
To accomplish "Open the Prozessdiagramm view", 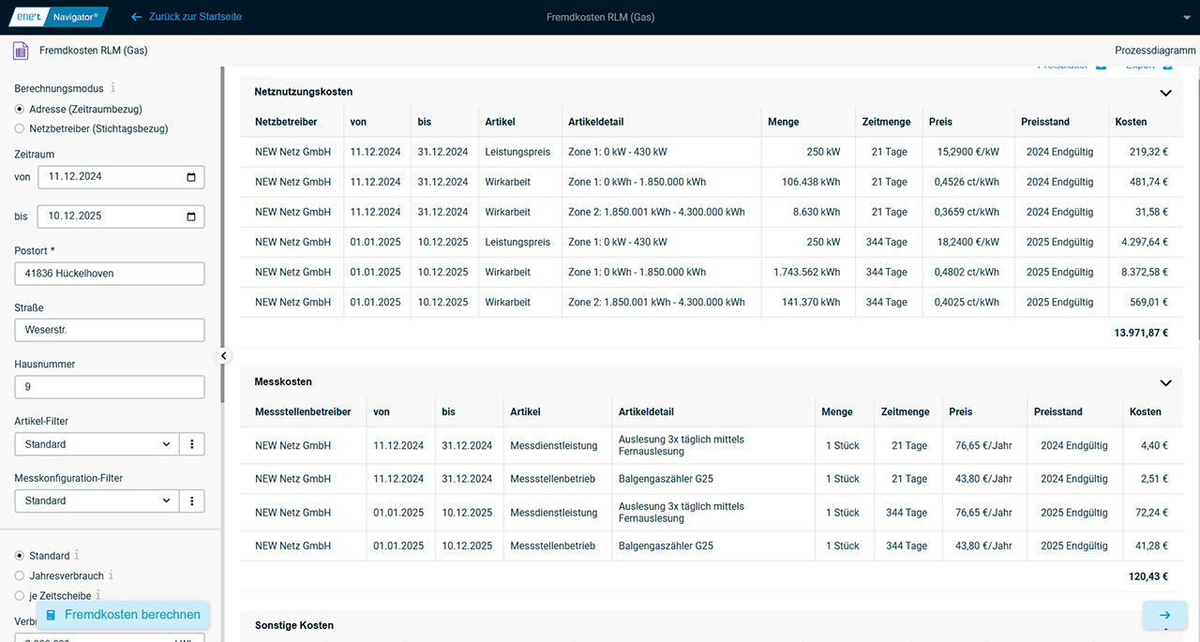I will coord(1155,51).
